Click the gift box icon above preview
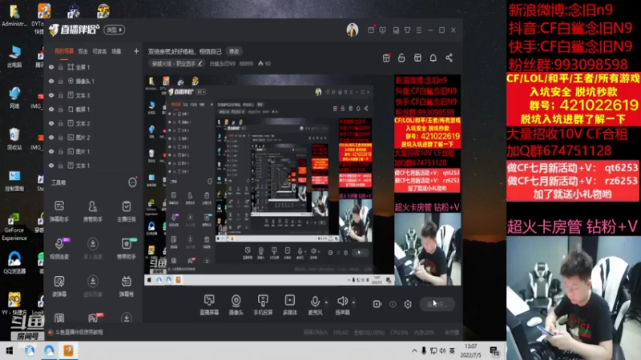The width and height of the screenshot is (641, 360). [x=386, y=58]
